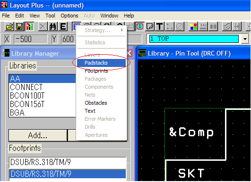Image resolution: width=251 pixels, height=182 pixels.
Task: Select the cyan '1 TOP' layer box
Action: click(x=194, y=39)
